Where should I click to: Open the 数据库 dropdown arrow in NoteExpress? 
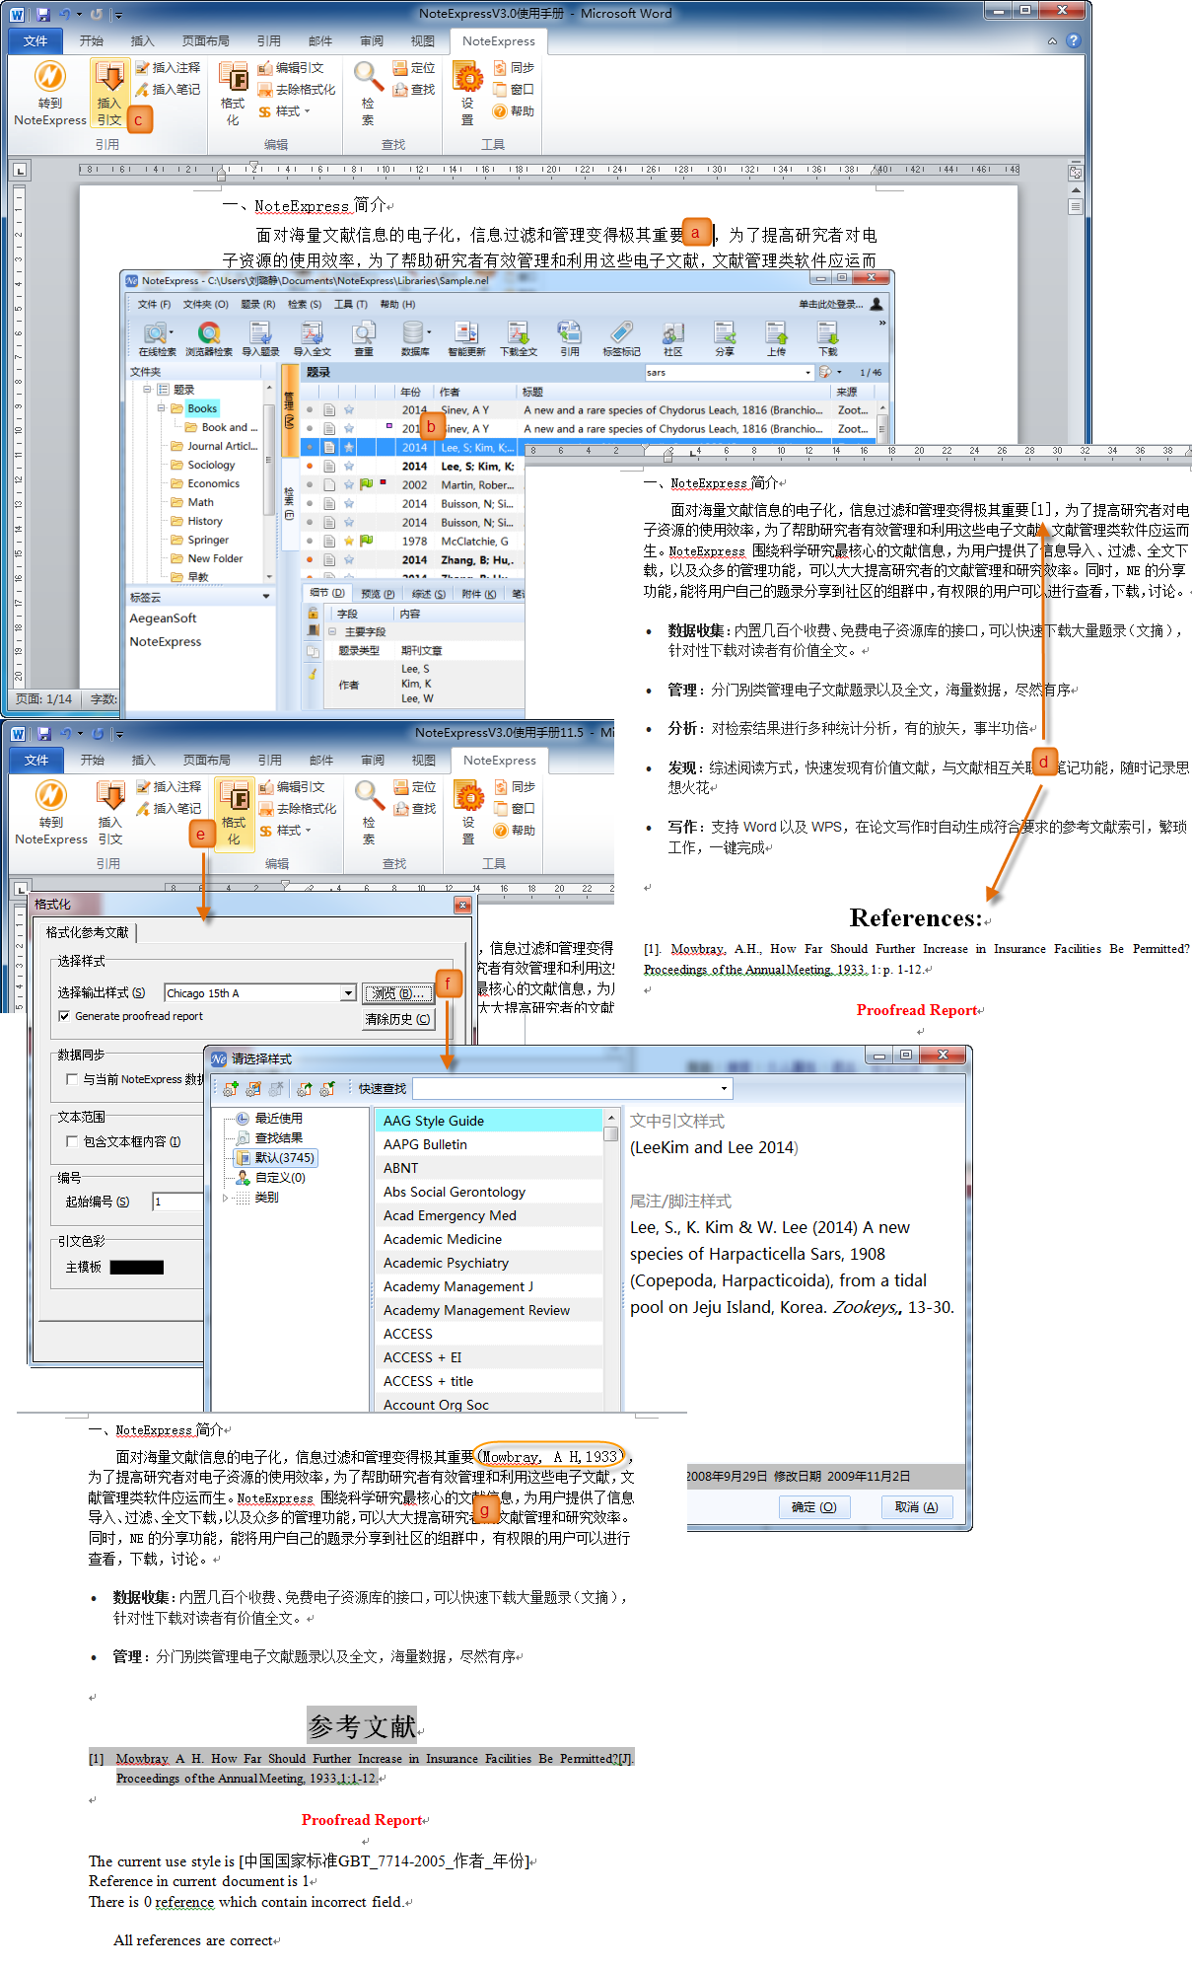coord(429,332)
